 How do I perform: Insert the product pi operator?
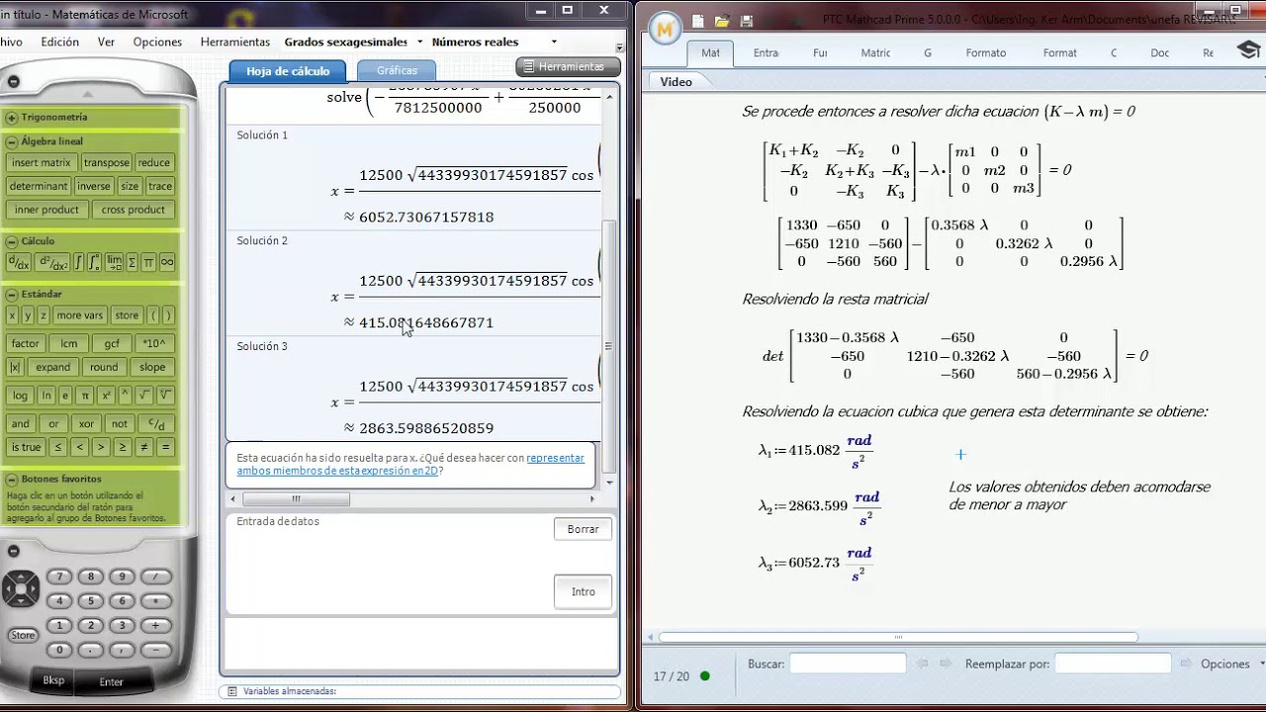148,263
